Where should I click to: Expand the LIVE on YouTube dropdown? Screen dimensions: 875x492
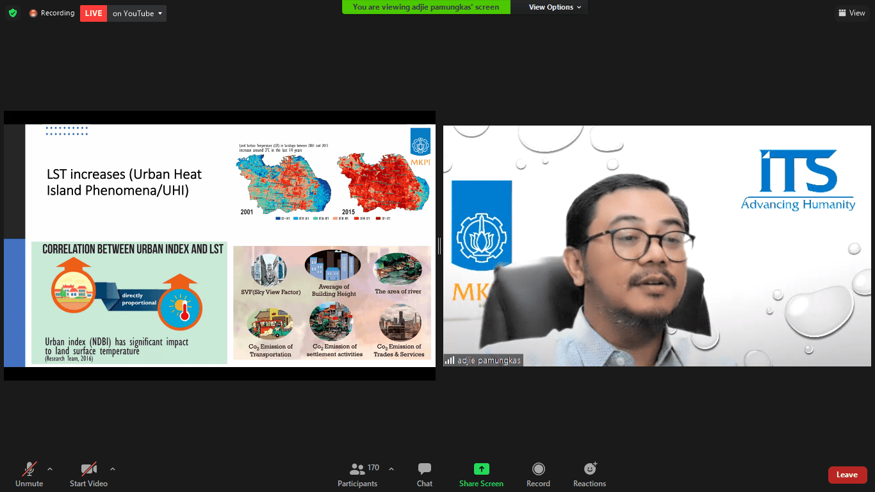[159, 13]
